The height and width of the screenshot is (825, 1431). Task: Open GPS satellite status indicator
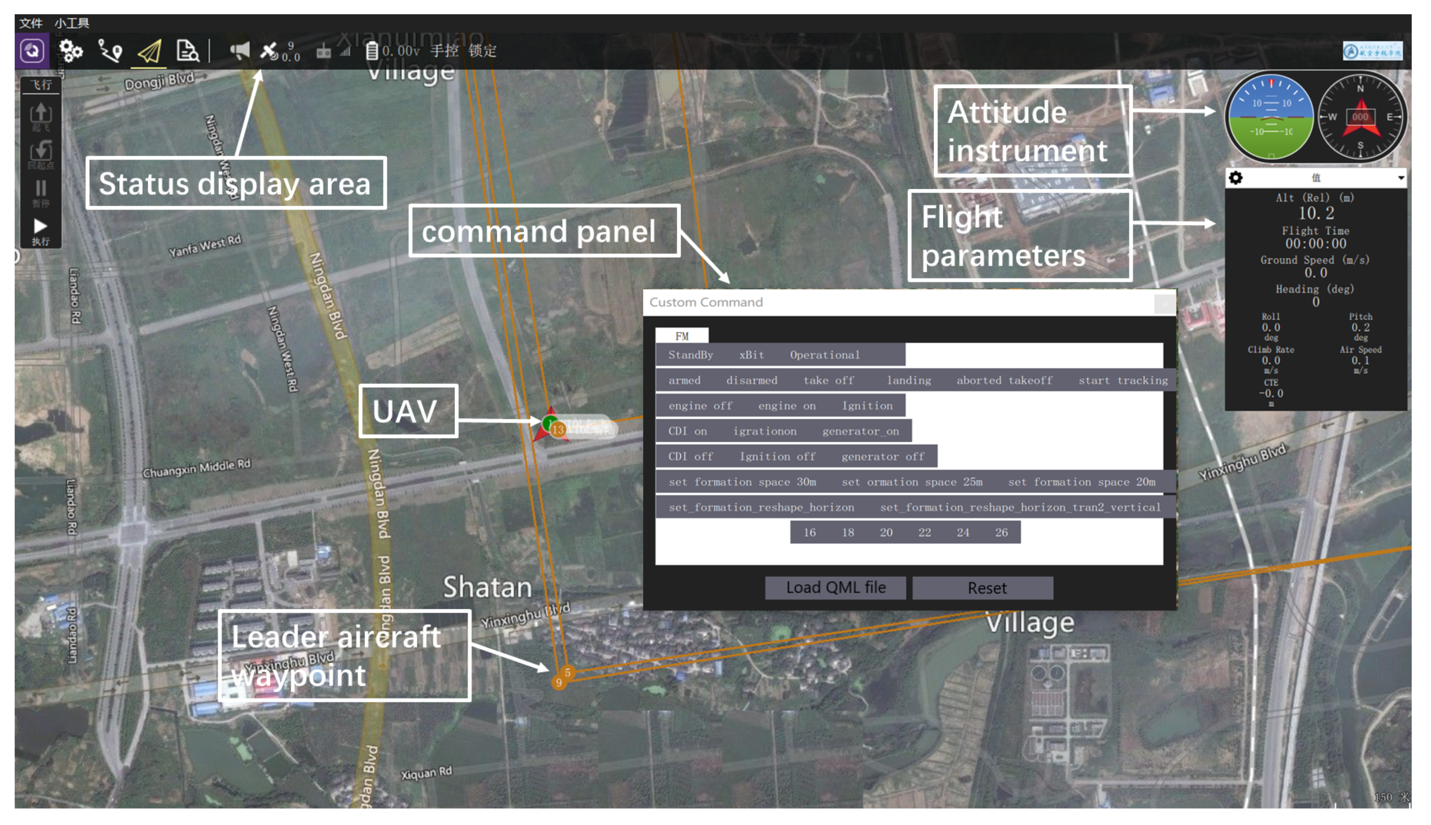point(279,51)
